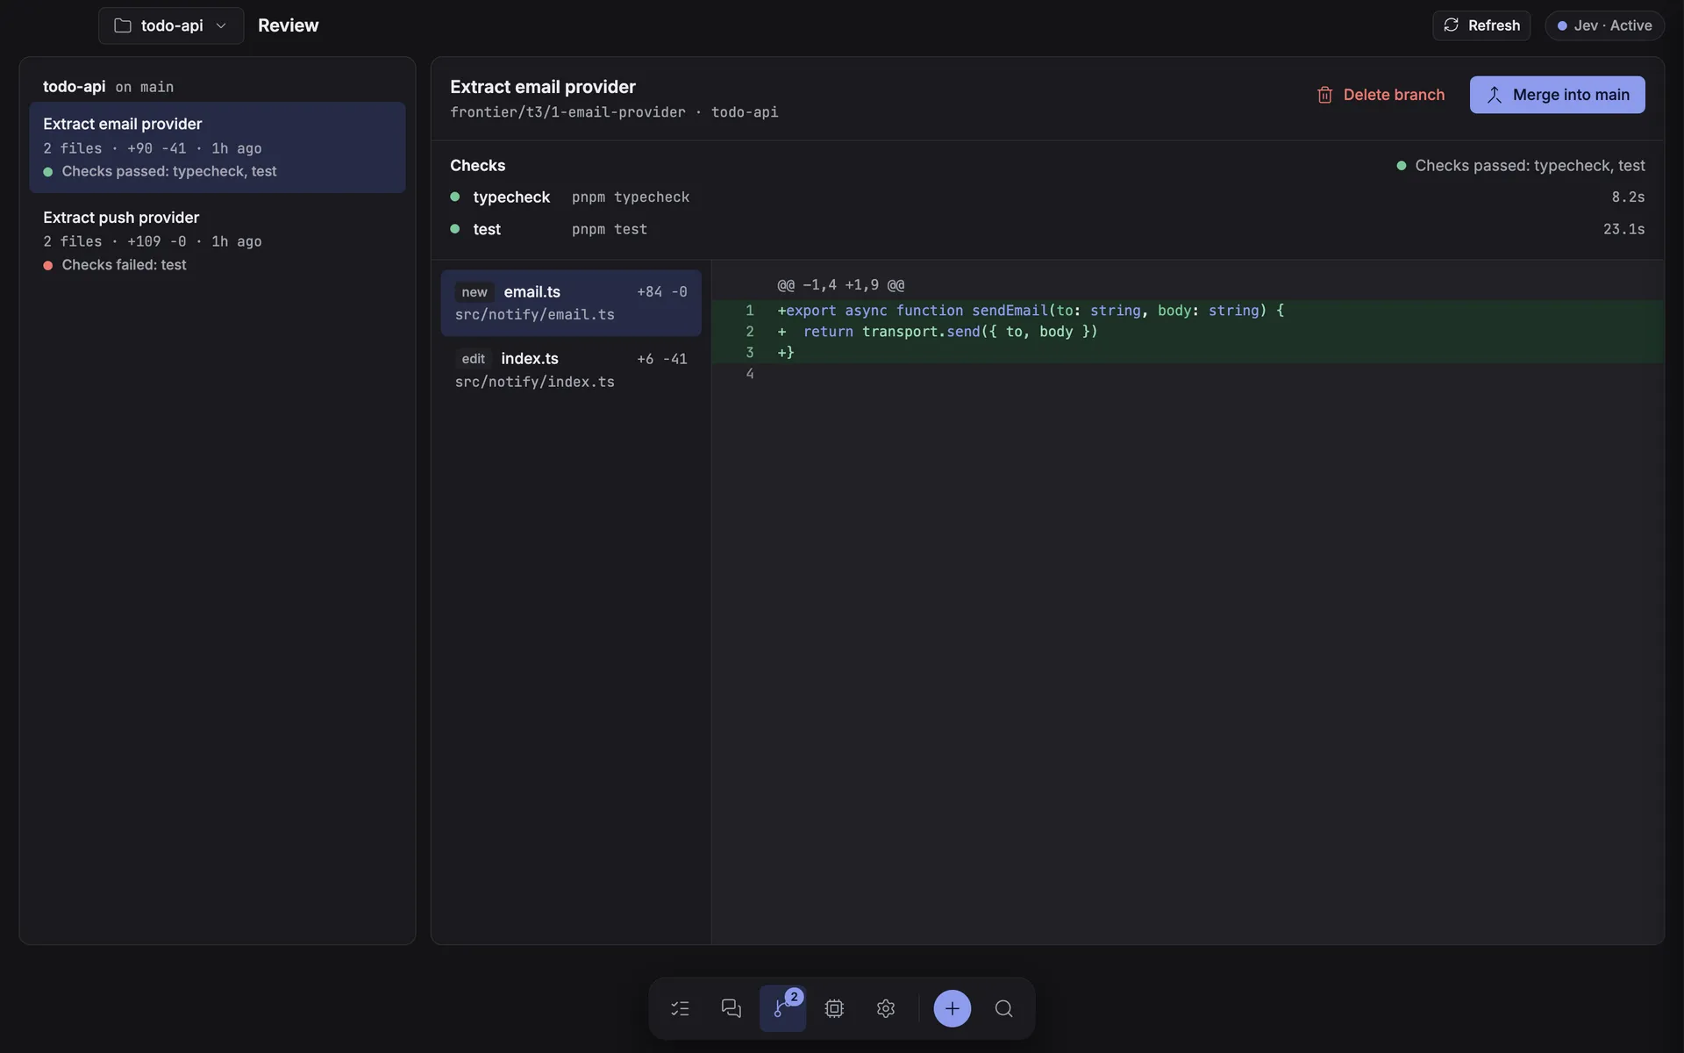
Task: Click the typecheck check row
Action: tap(1047, 197)
